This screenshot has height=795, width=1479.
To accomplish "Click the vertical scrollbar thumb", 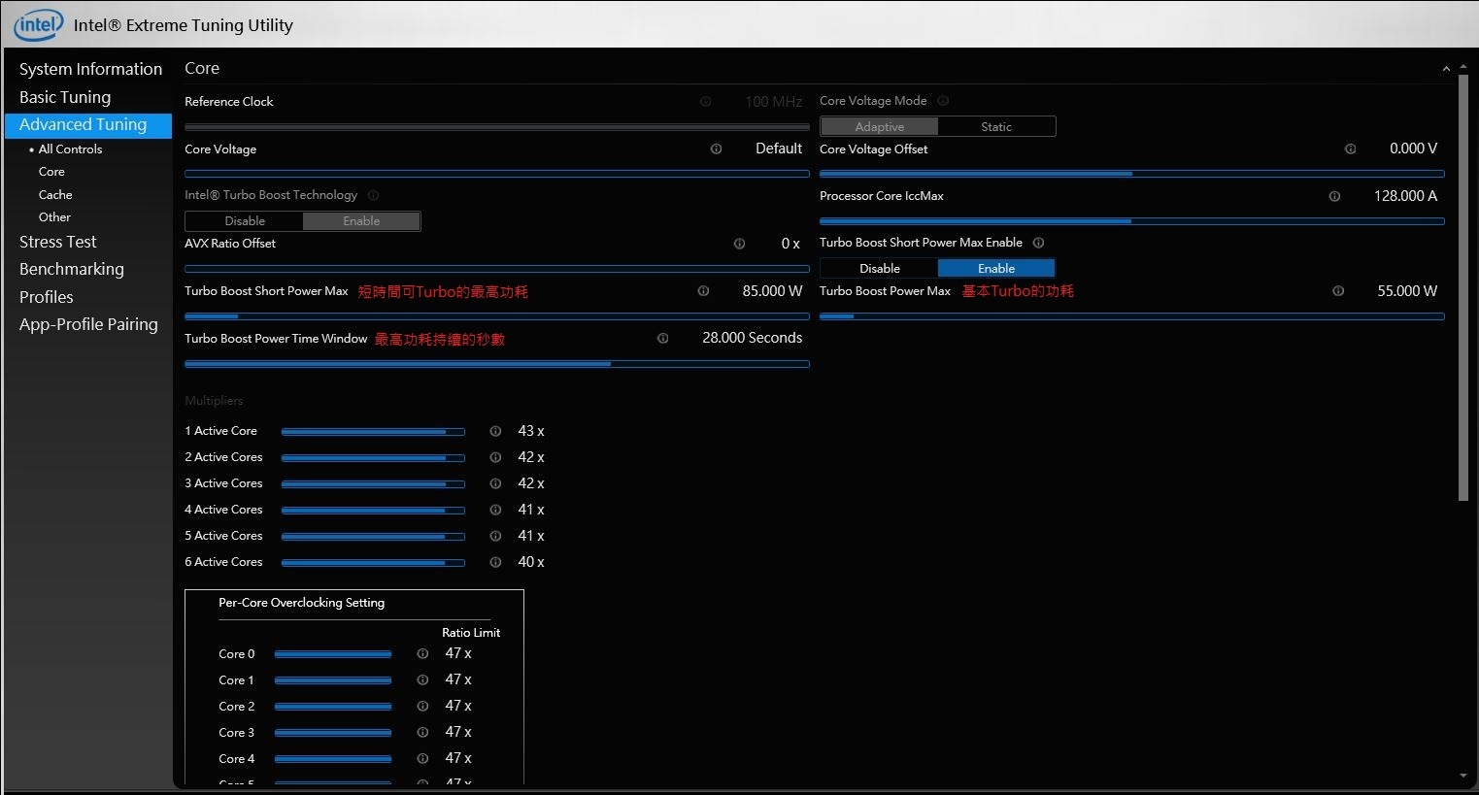I will click(1463, 288).
